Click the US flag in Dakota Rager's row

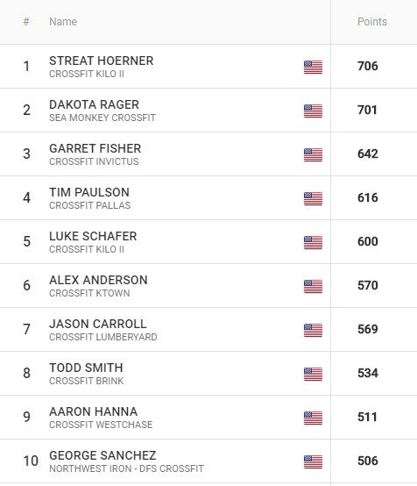313,111
